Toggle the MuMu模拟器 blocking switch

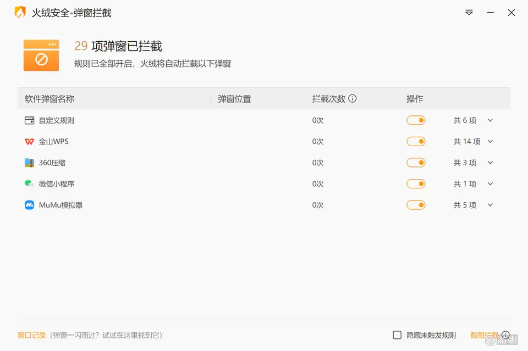tap(416, 205)
